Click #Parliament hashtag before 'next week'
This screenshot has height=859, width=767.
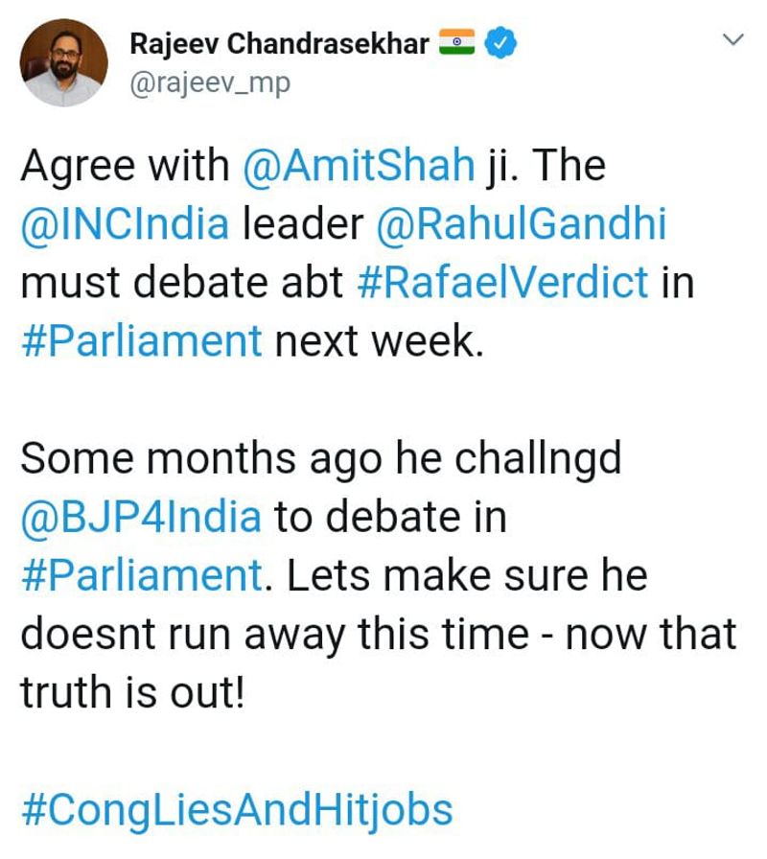(141, 340)
